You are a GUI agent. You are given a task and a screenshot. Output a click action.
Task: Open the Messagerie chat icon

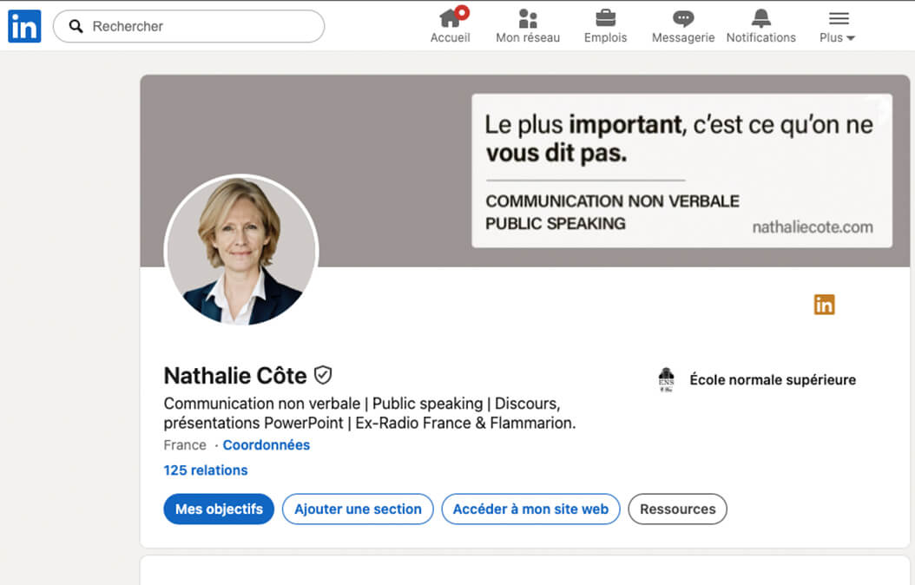pos(682,19)
